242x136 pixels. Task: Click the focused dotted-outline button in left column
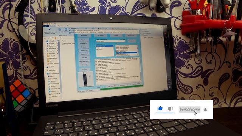[x=84, y=50]
